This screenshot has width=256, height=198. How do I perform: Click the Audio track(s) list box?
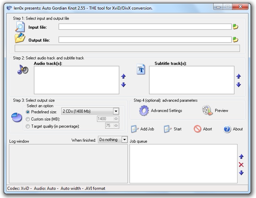[76, 80]
